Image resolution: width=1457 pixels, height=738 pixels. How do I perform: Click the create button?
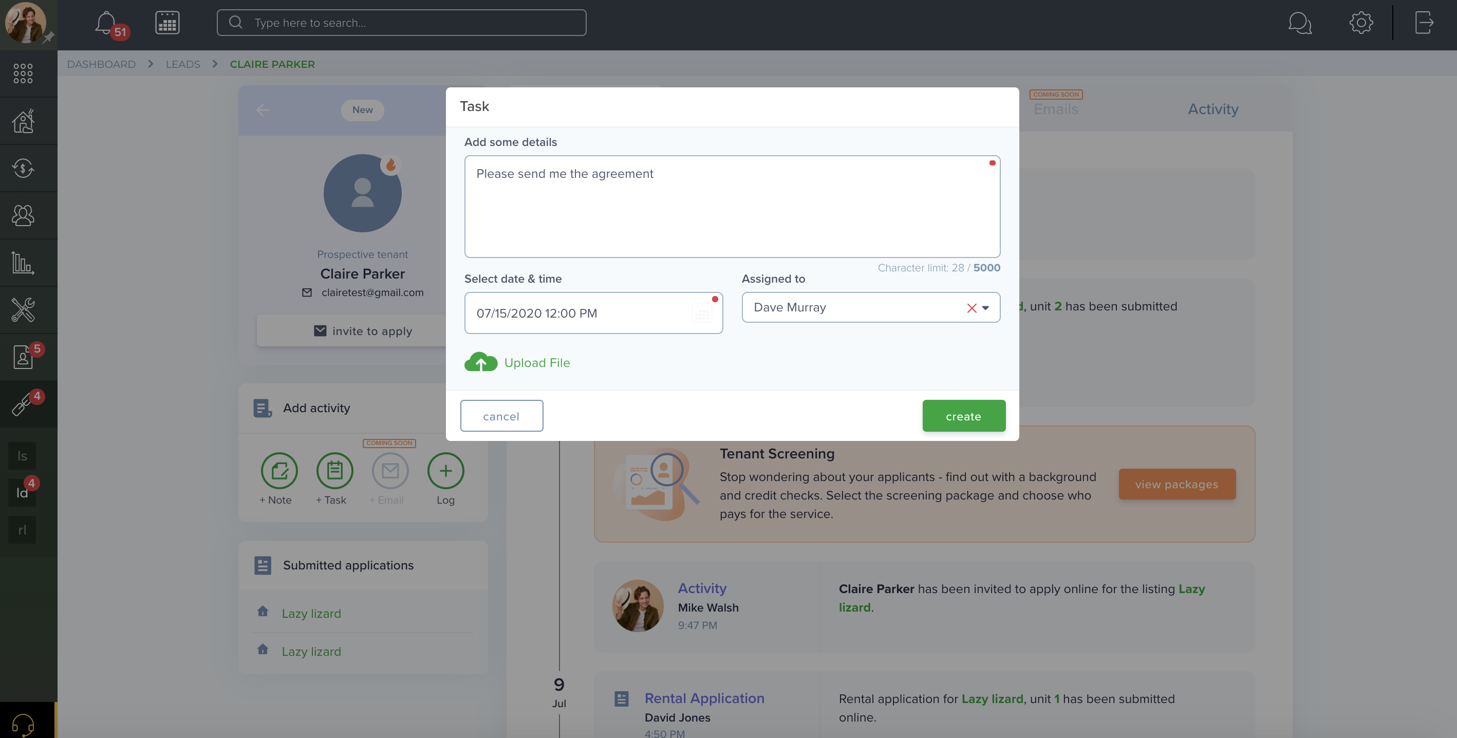click(964, 416)
